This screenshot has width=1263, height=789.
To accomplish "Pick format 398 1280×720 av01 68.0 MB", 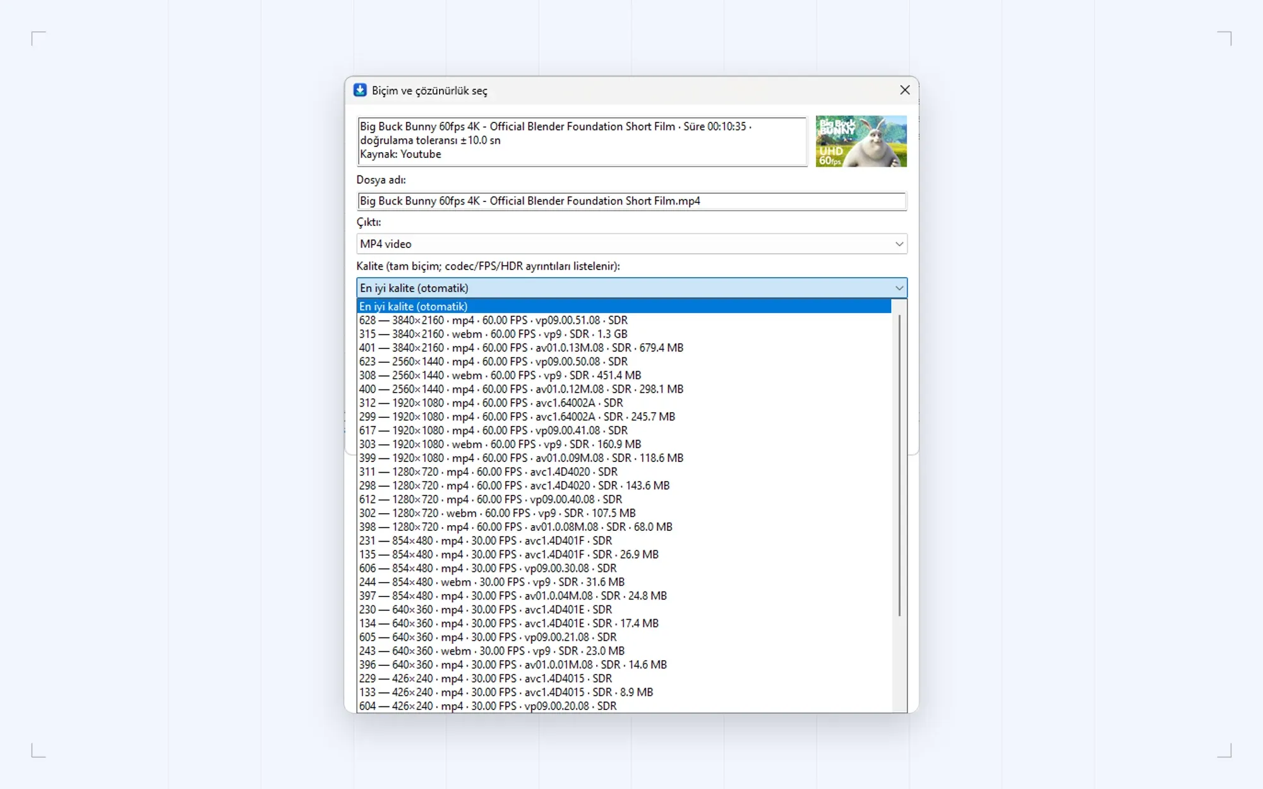I will pos(624,527).
